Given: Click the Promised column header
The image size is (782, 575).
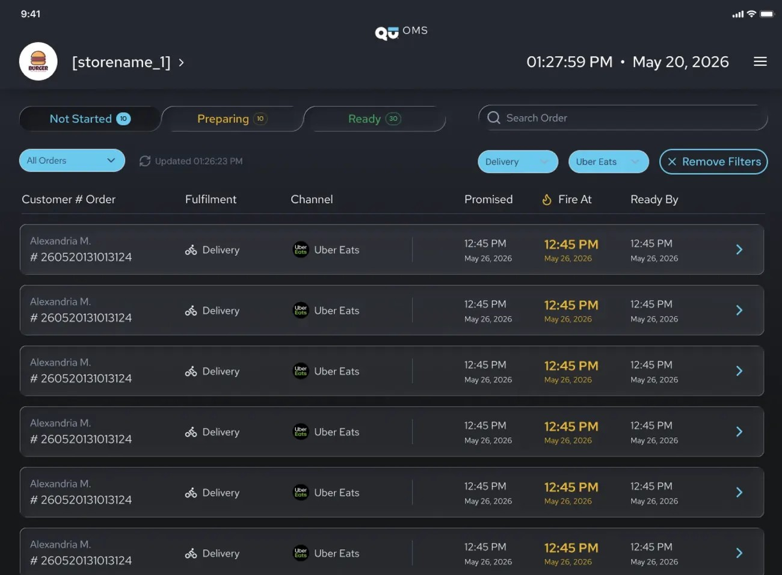Looking at the screenshot, I should (x=488, y=200).
